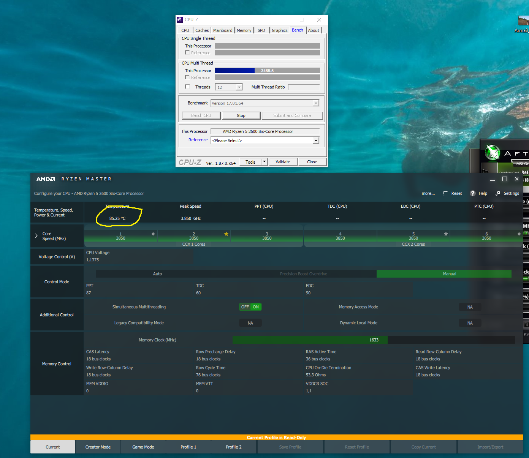Image resolution: width=529 pixels, height=458 pixels.
Task: Click the Validate button in CPU-Z
Action: tap(283, 162)
